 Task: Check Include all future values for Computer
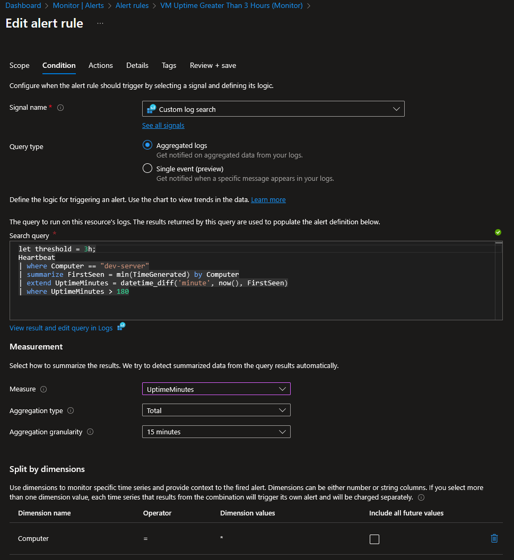(x=374, y=539)
